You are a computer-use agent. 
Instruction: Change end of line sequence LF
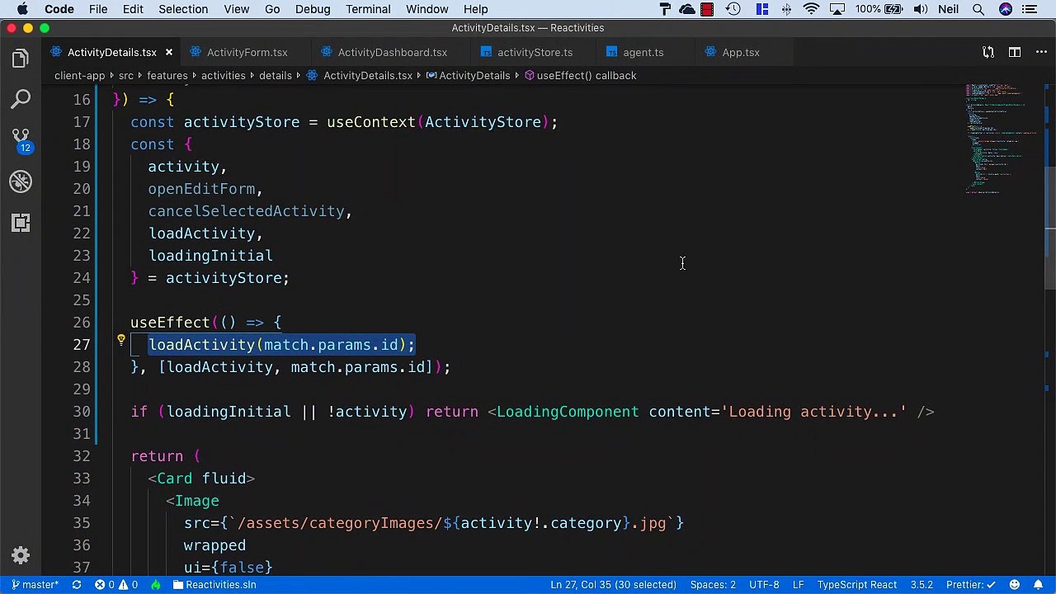point(799,584)
